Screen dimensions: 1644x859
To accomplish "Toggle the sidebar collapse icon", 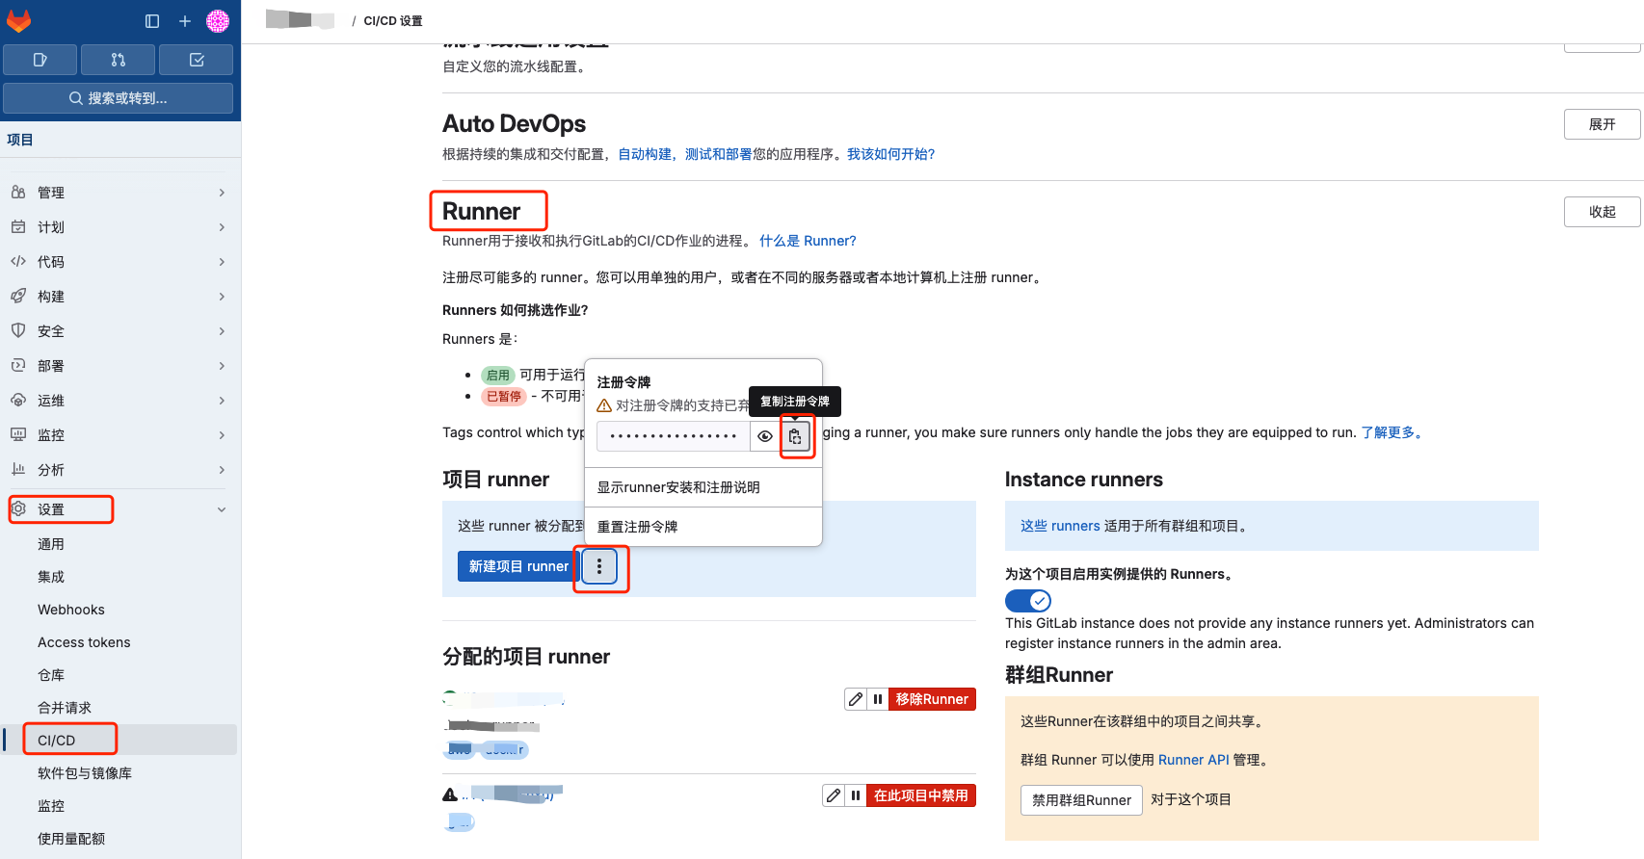I will pos(152,21).
